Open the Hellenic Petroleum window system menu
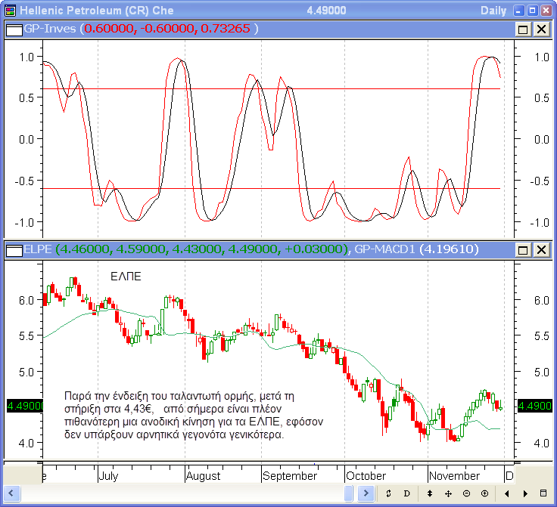This screenshot has height=507, width=557. [x=8, y=10]
